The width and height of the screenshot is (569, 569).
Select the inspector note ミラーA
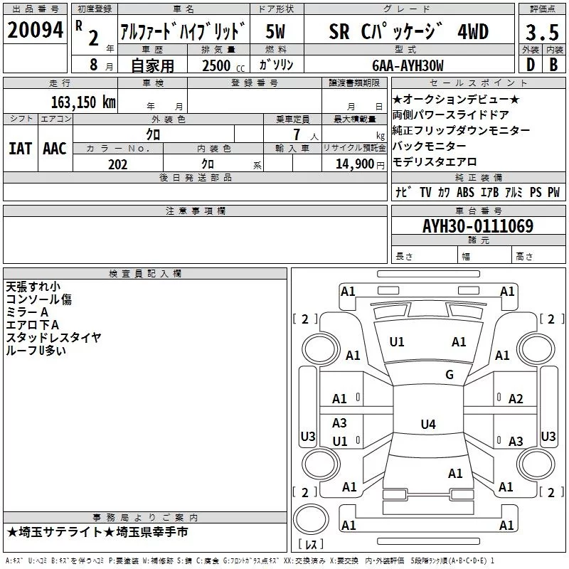click(27, 312)
